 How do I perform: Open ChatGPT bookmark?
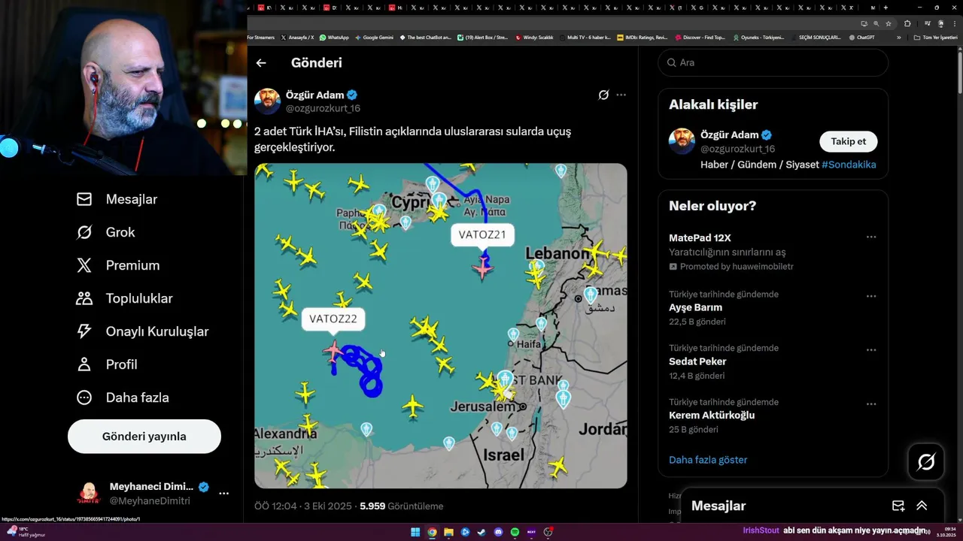(x=861, y=37)
